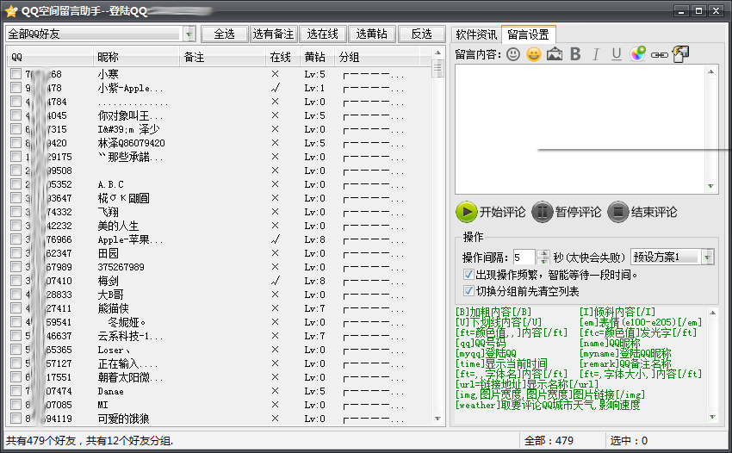
Task: Click the message box scrollbar down arrow
Action: pyautogui.click(x=710, y=186)
